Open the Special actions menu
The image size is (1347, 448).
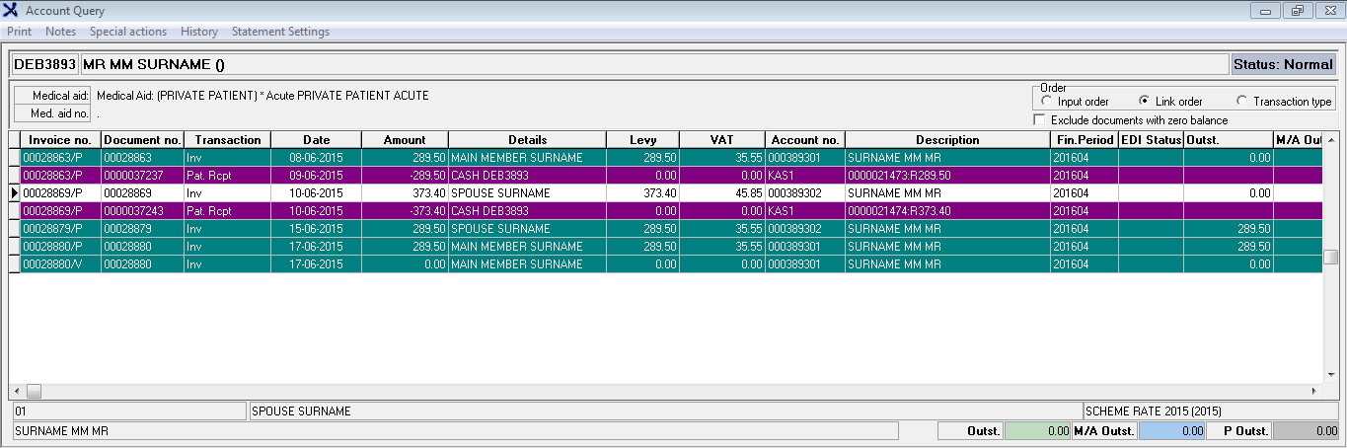tap(128, 32)
